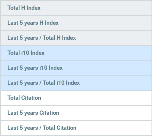This screenshot has width=152, height=136.
Task: Click the last blue i10 Index ratio row
Action: pos(76,83)
